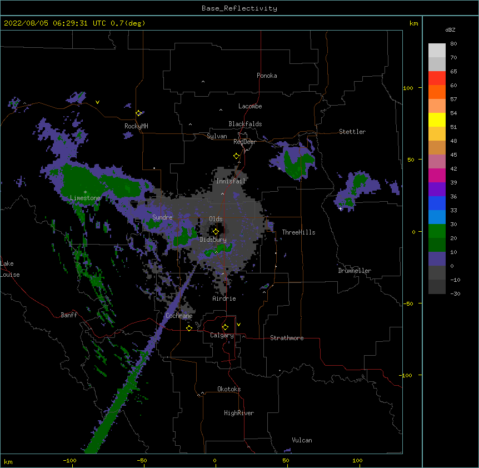The width and height of the screenshot is (479, 468).
Task: Click the RedDeer city label
Action: pos(245,142)
